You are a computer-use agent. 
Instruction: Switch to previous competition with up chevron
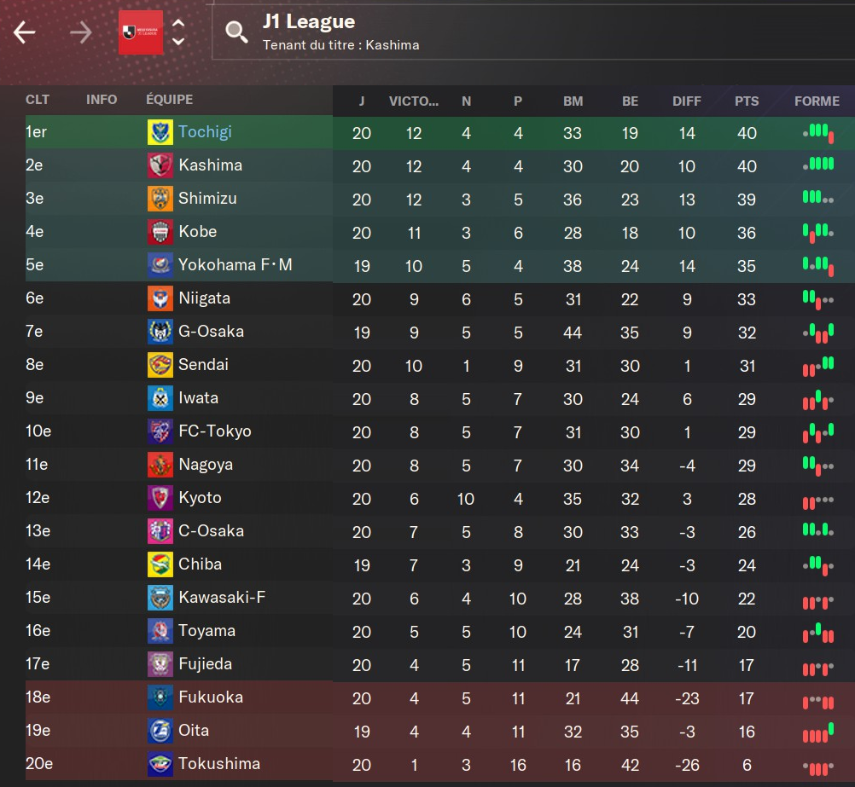coord(178,24)
